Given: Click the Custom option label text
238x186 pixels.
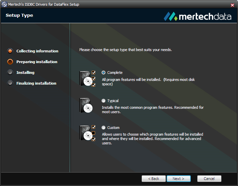Looking at the screenshot, I should (x=113, y=128).
